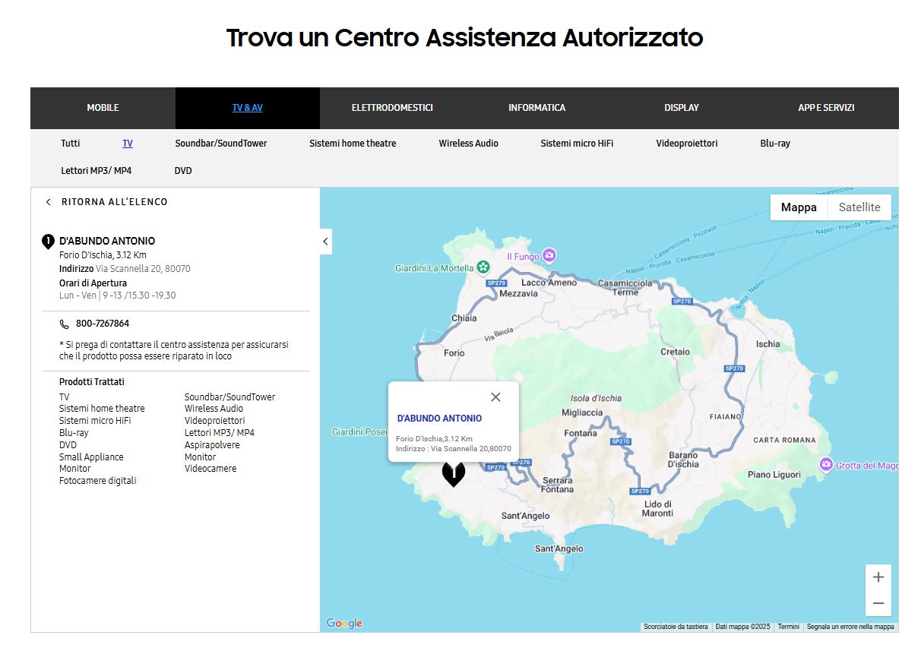Click the Cretaio label on the map
The image size is (921, 651).
coord(676,352)
